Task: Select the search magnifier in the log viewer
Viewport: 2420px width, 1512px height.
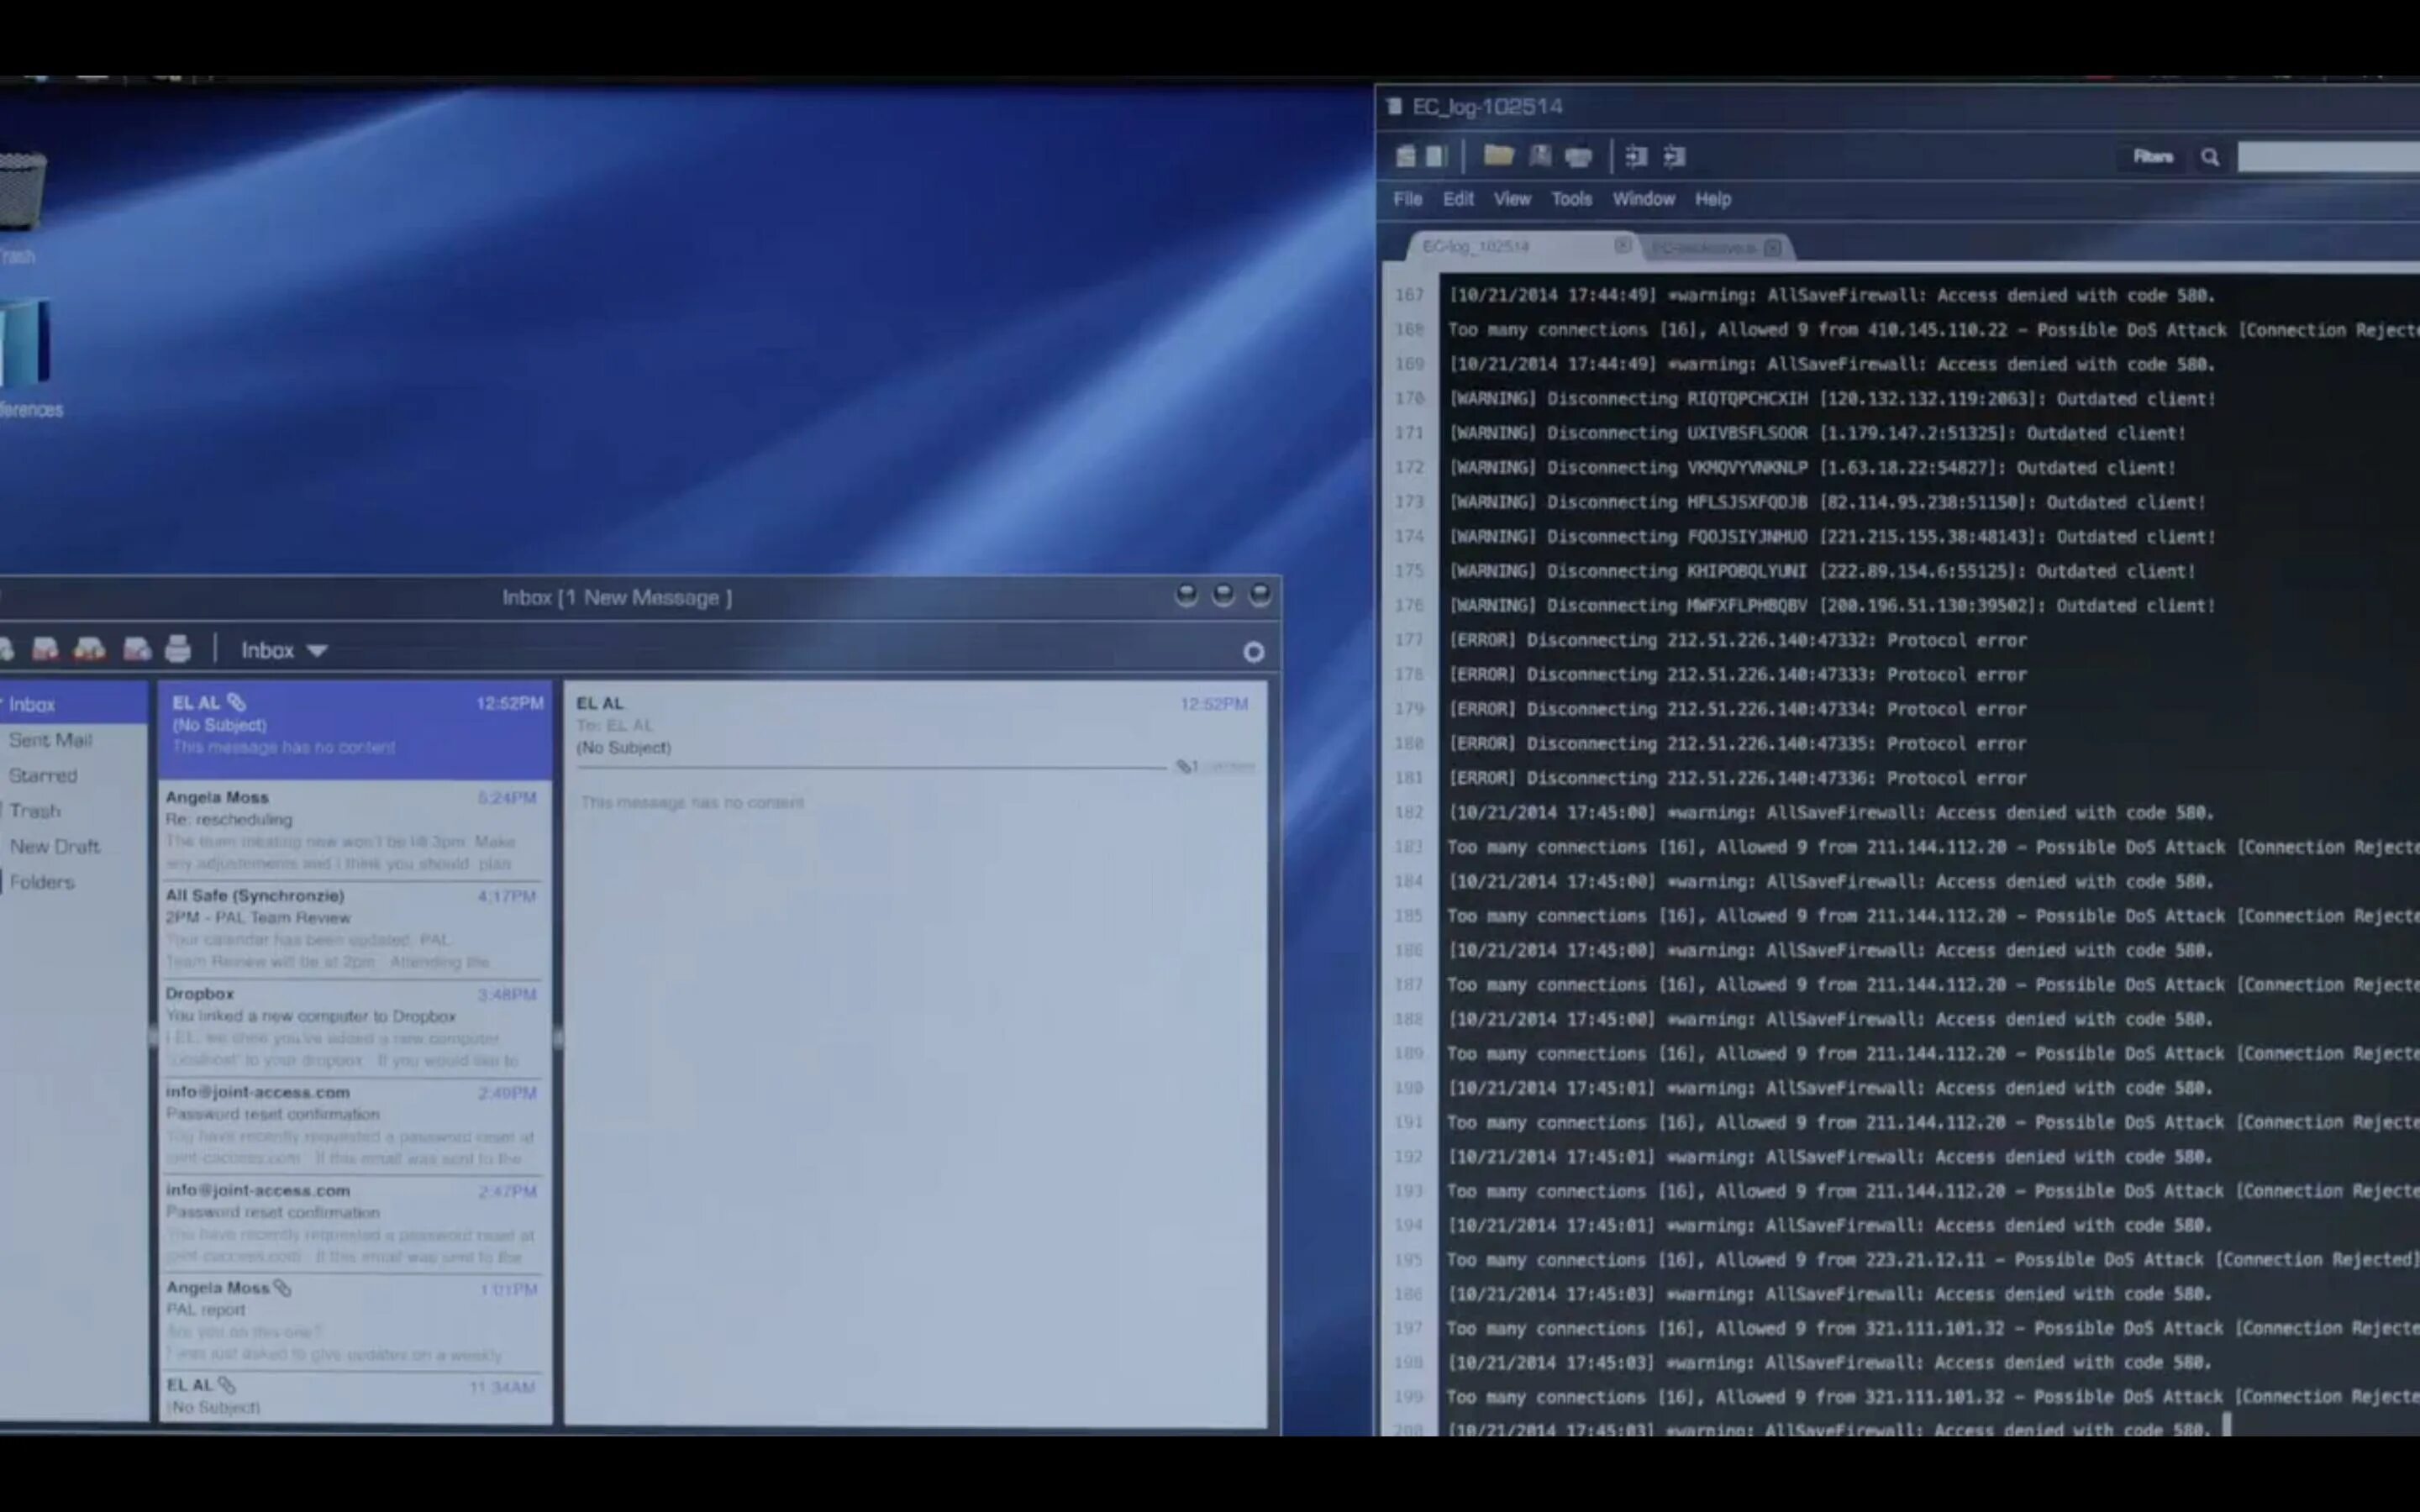Action: coord(2210,157)
